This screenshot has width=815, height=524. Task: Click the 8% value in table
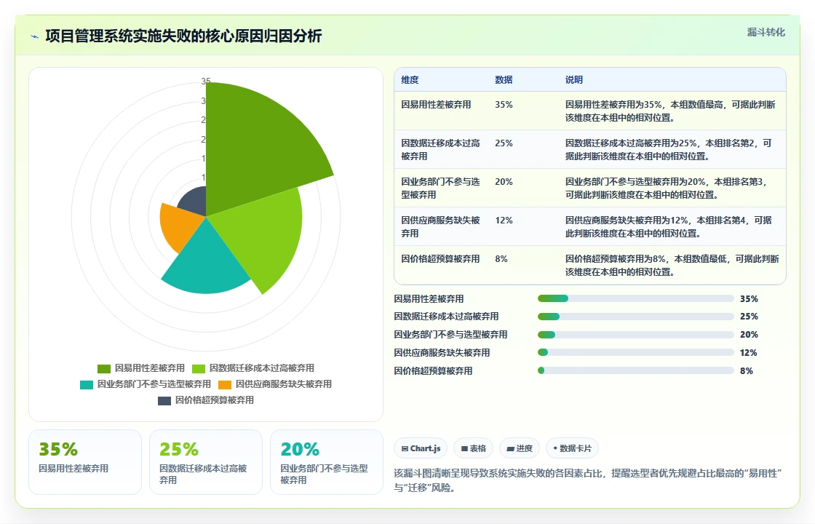(501, 259)
